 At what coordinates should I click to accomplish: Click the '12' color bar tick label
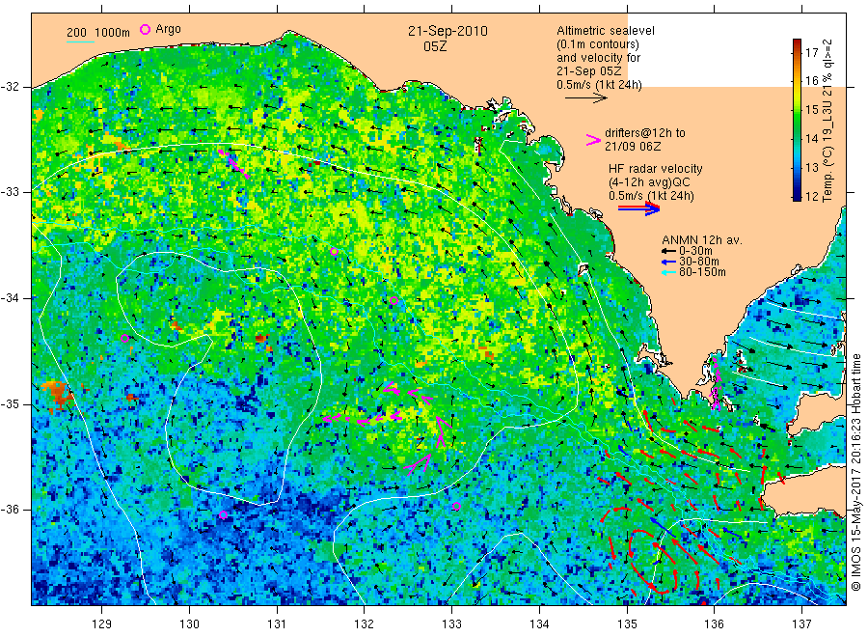(811, 196)
